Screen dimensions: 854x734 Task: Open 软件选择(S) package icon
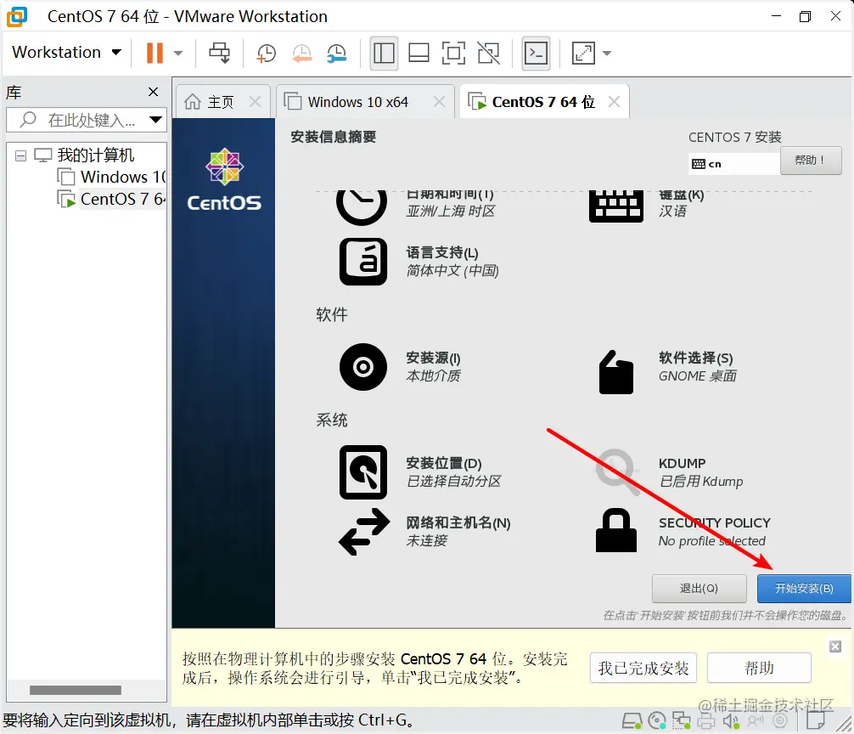click(x=616, y=371)
